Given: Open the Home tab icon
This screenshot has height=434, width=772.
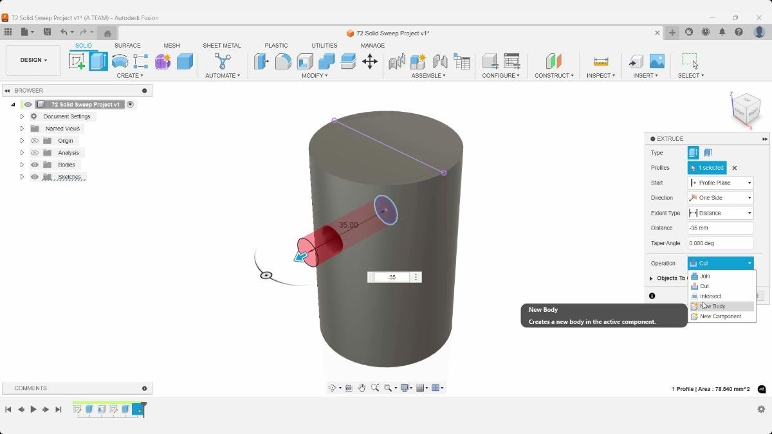Looking at the screenshot, I should pos(107,33).
